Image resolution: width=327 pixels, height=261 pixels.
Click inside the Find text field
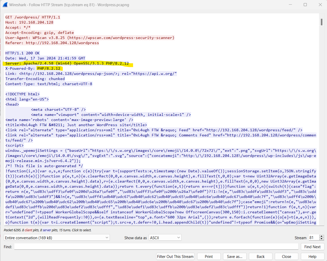(x=156, y=247)
